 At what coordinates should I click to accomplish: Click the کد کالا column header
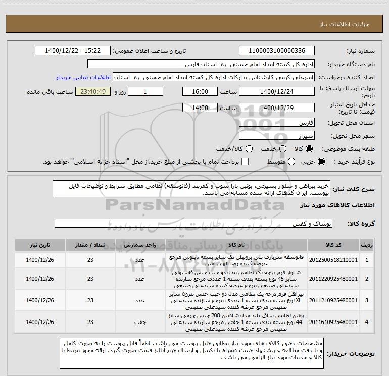333,245
